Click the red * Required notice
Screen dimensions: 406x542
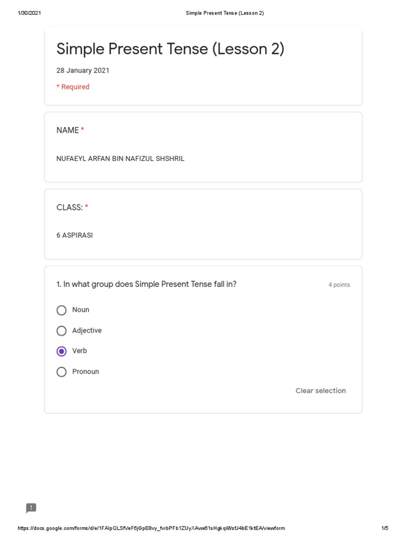(x=73, y=87)
